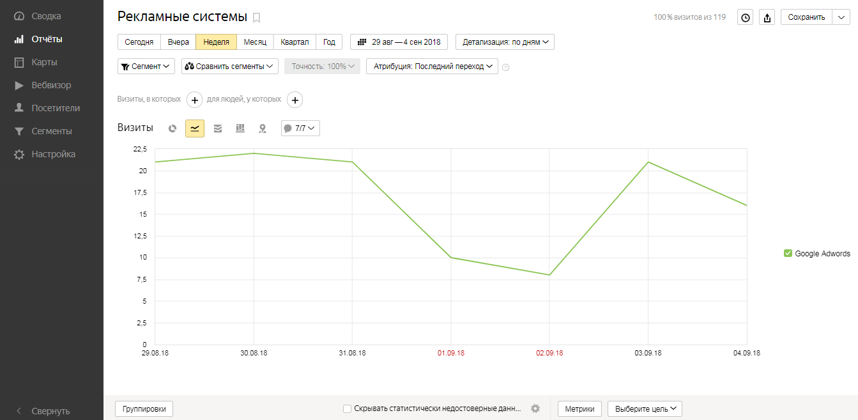This screenshot has height=420, width=858.
Task: Expand the Сегмент dropdown
Action: 146,66
